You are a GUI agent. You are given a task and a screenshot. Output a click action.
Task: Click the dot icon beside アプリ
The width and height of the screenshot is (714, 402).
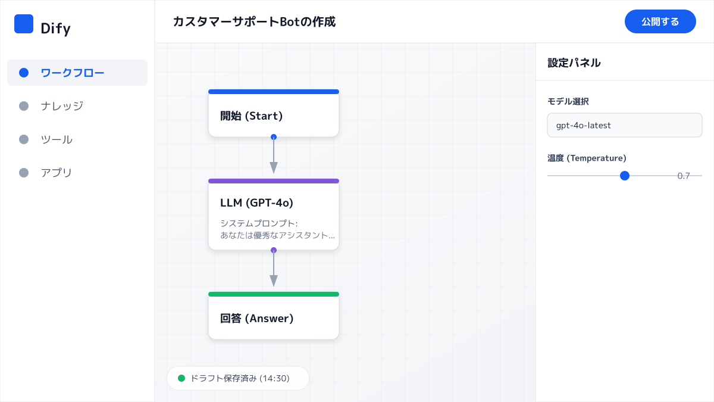click(23, 173)
